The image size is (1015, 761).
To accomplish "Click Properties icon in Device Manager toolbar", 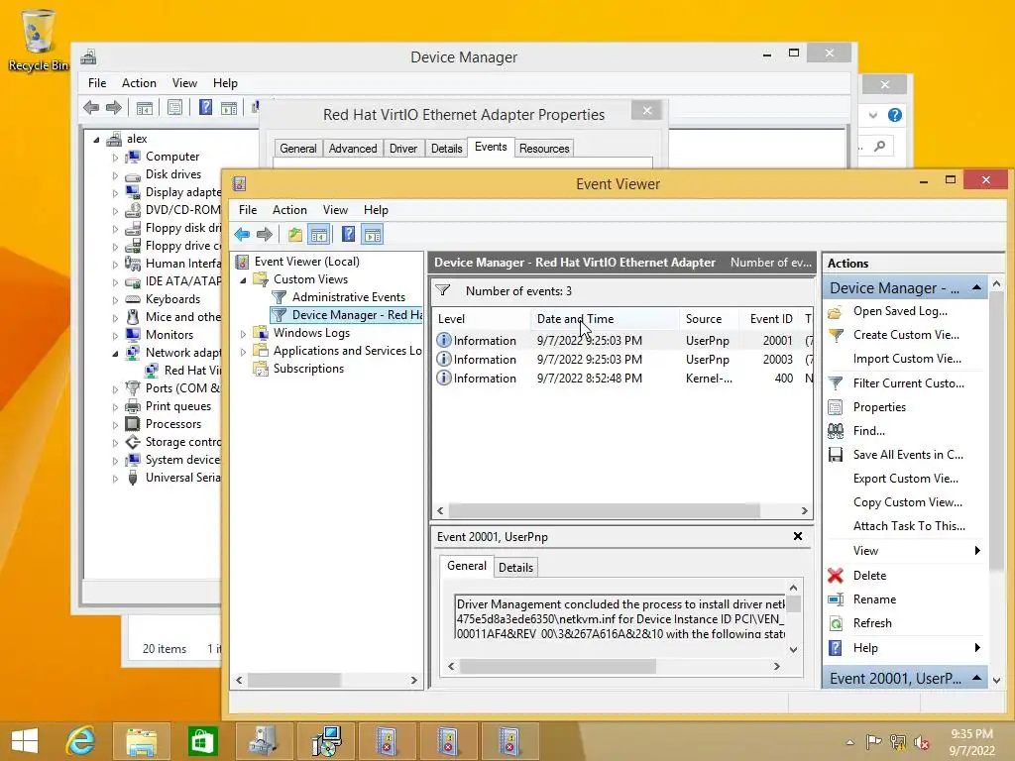I will (174, 107).
